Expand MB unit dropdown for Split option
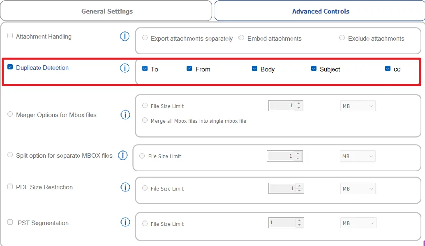425x246 pixels. [358, 156]
